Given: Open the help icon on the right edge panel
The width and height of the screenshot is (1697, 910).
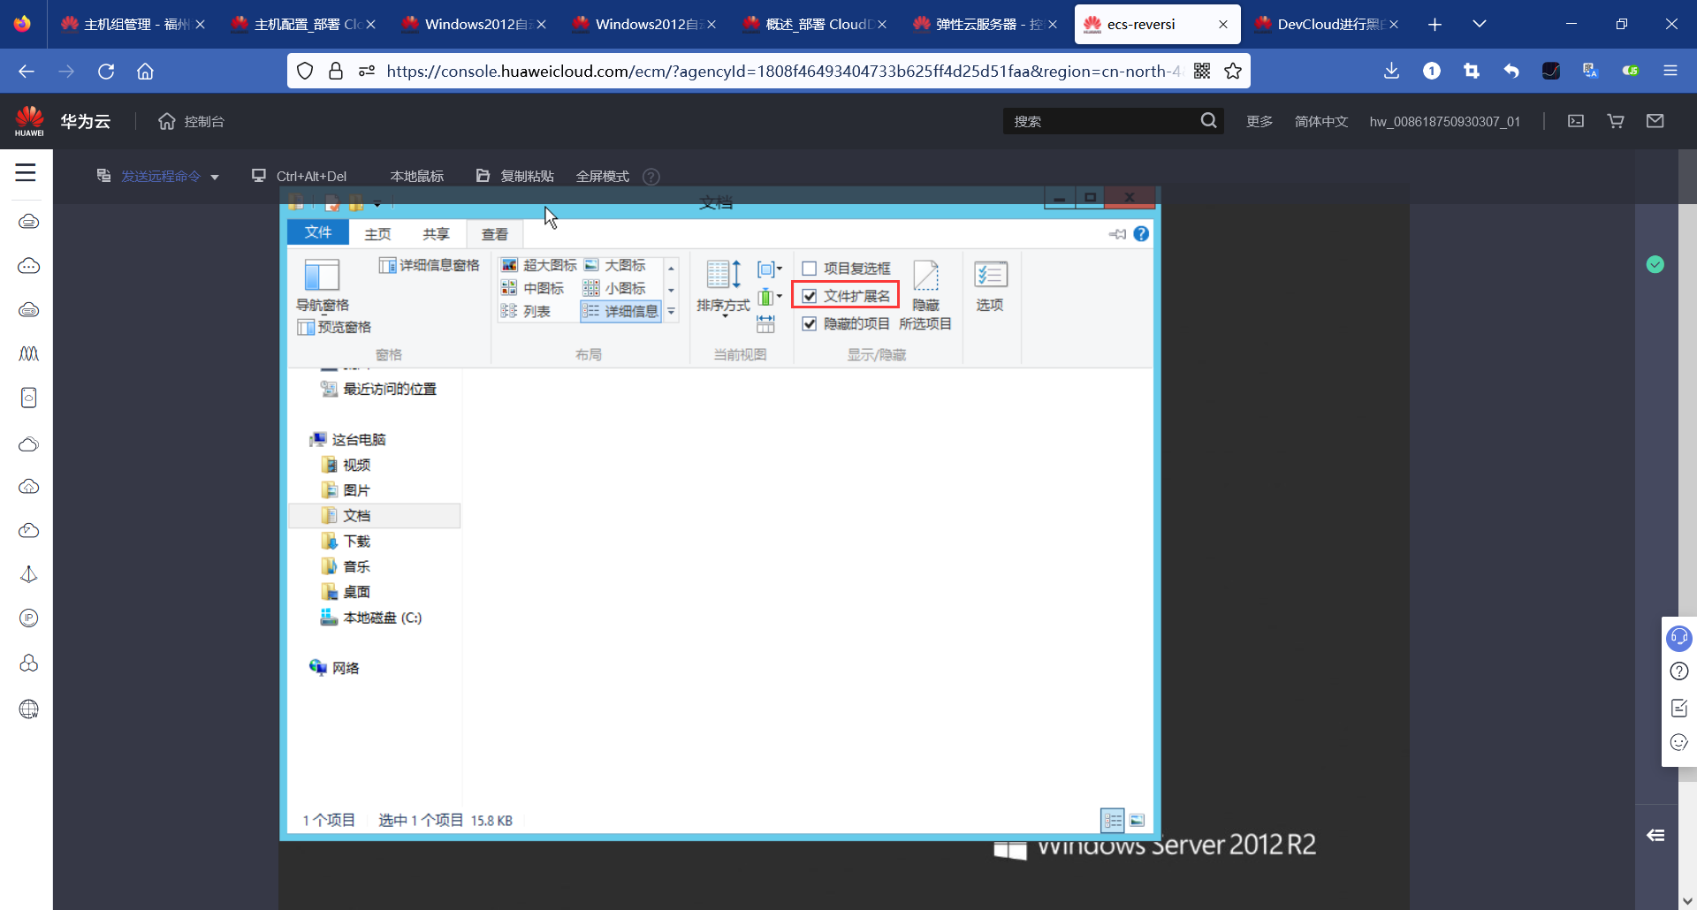Looking at the screenshot, I should click(x=1678, y=671).
